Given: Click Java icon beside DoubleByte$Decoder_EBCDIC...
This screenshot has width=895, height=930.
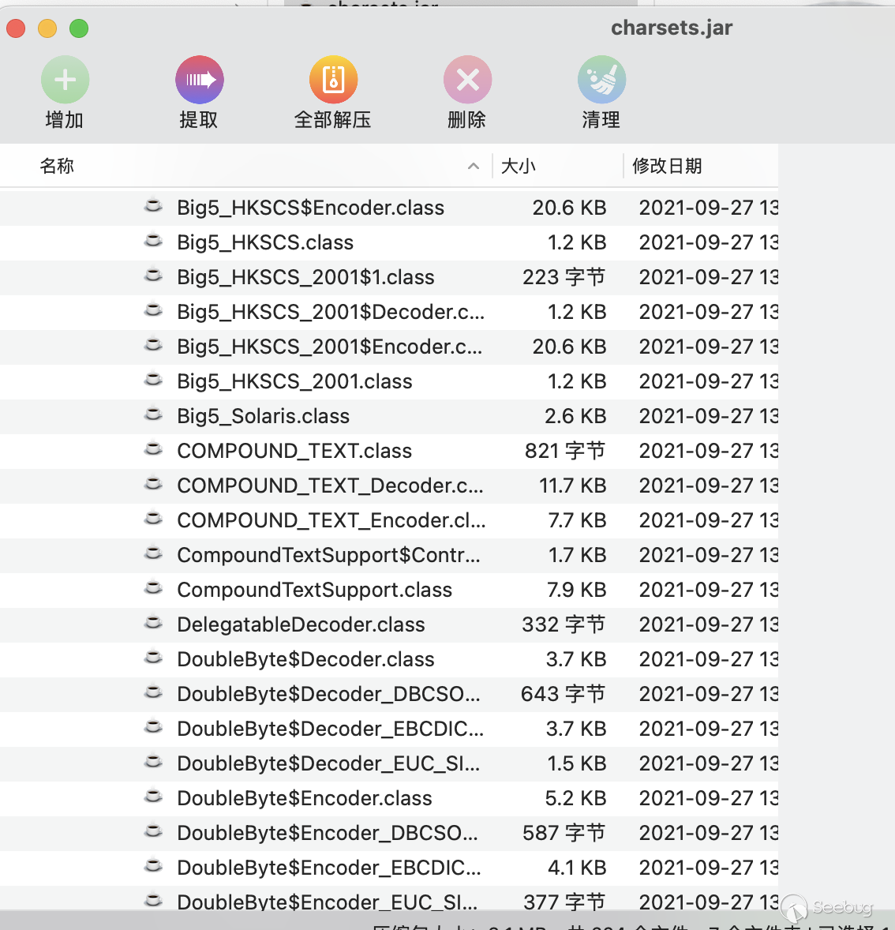Looking at the screenshot, I should click(154, 726).
